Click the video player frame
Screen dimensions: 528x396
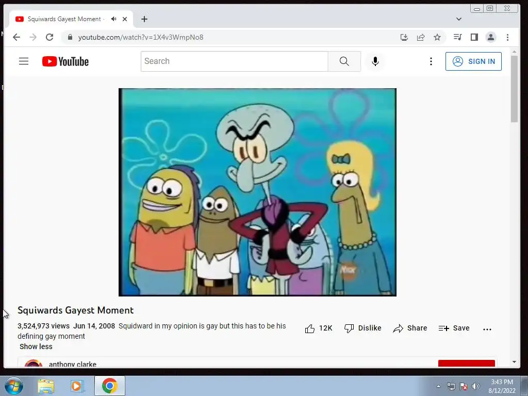(x=257, y=192)
